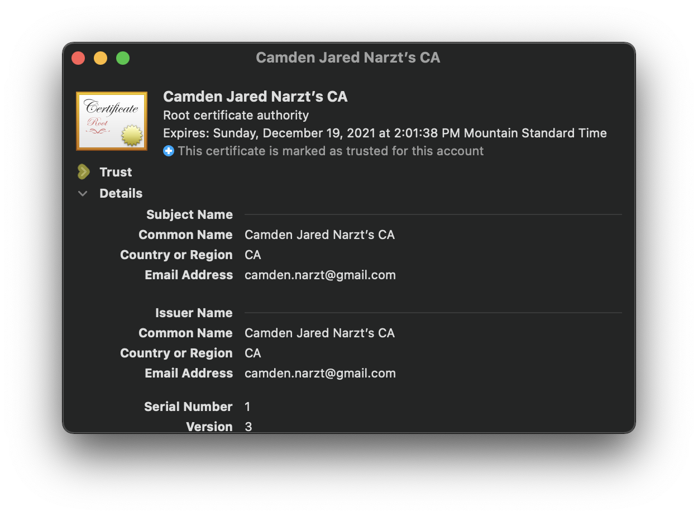Click the Subject Name email address value
Viewport: 698px width, 516px height.
pos(320,275)
